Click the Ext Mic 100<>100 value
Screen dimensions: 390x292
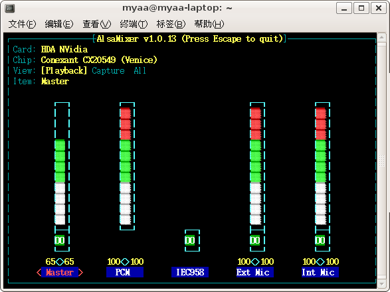click(x=256, y=261)
